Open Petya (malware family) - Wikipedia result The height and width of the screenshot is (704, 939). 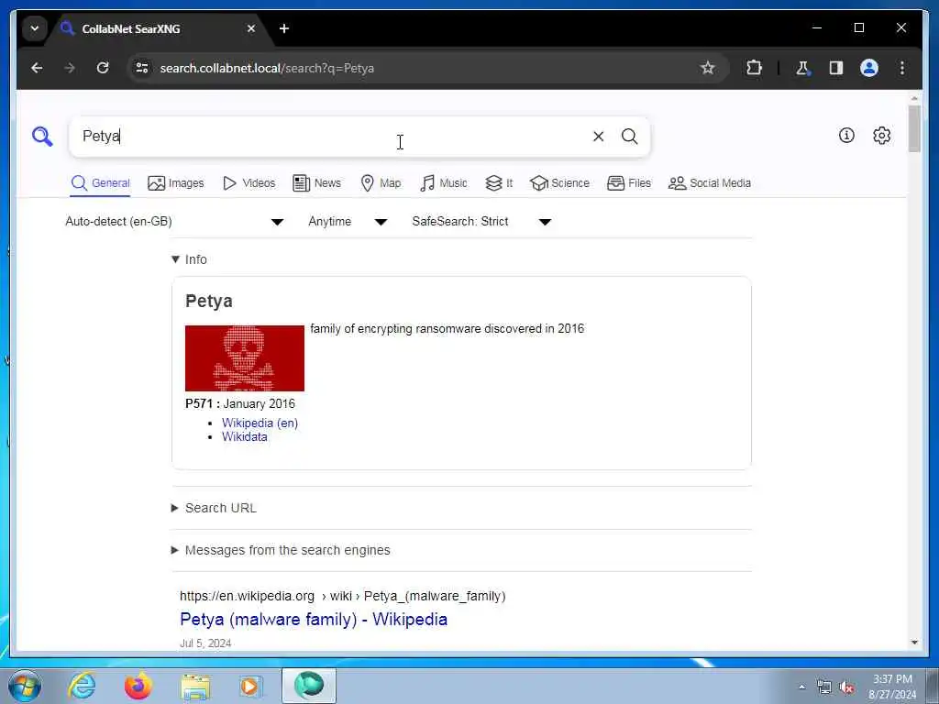[x=314, y=619]
